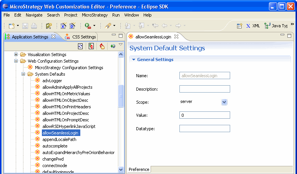297x174 pixels.
Task: Open the Application Settings view menu triangle
Action: click(121, 45)
